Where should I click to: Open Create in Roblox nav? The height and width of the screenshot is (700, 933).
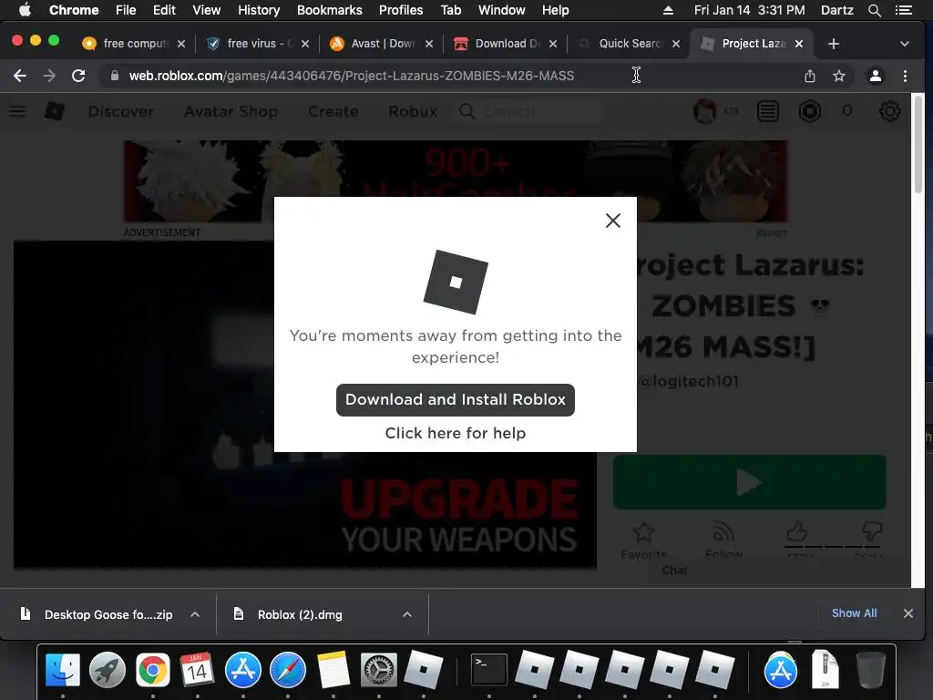click(333, 111)
